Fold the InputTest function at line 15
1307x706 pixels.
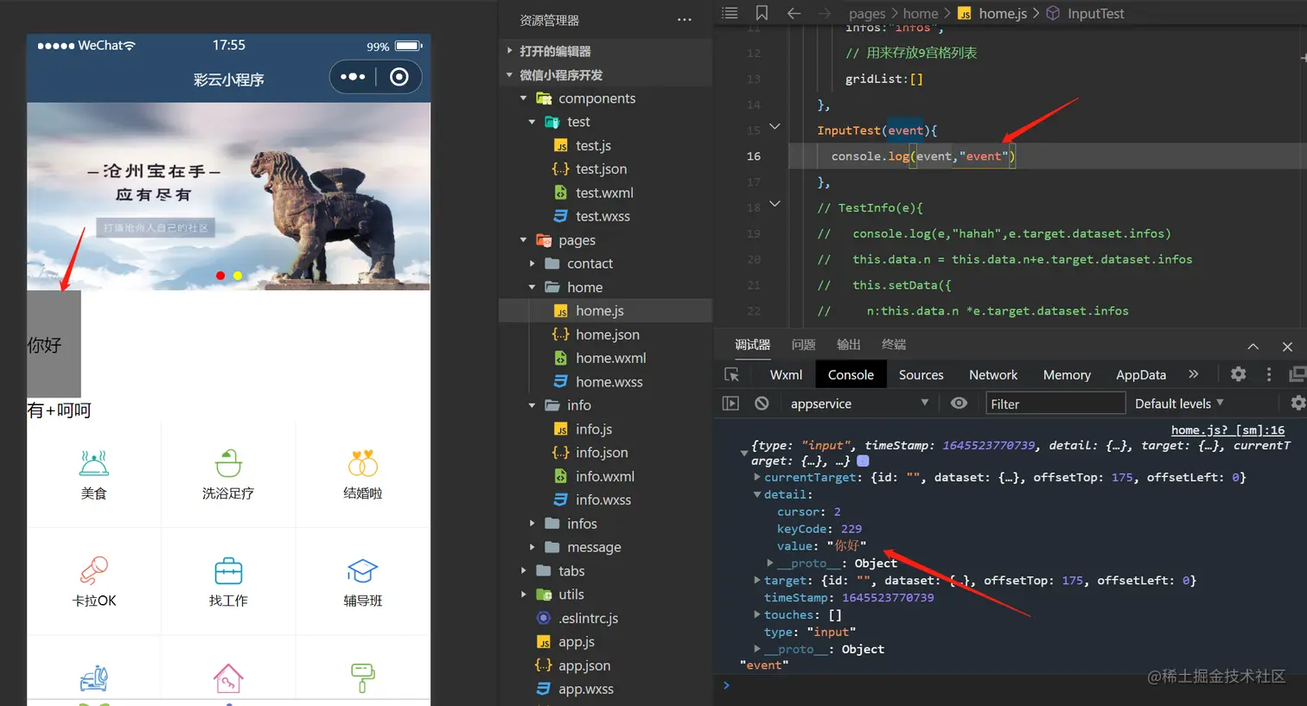tap(775, 126)
